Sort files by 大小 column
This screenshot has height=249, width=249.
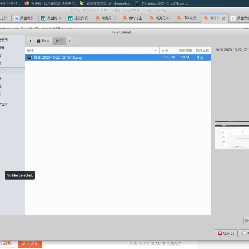[x=168, y=51]
